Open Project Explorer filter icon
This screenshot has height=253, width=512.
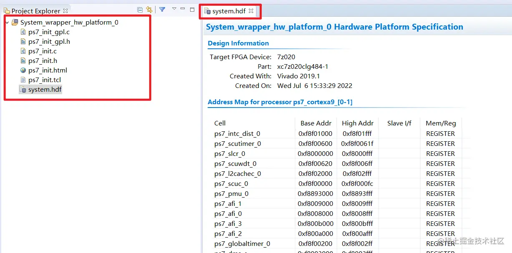click(x=162, y=9)
